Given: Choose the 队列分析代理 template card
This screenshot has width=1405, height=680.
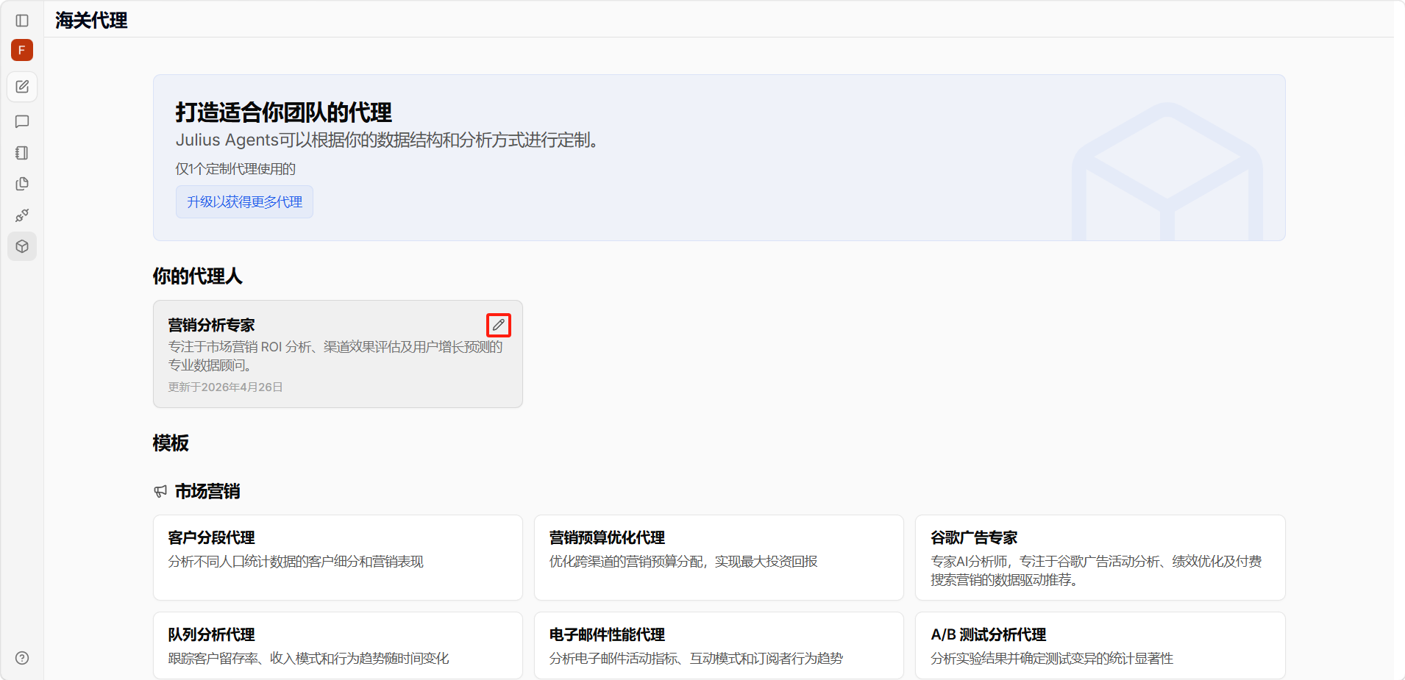Looking at the screenshot, I should tap(338, 645).
